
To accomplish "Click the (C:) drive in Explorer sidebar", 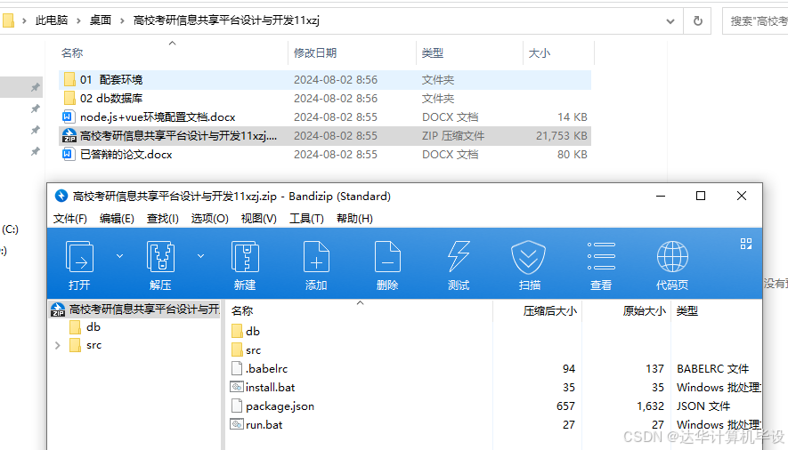I will 10,229.
